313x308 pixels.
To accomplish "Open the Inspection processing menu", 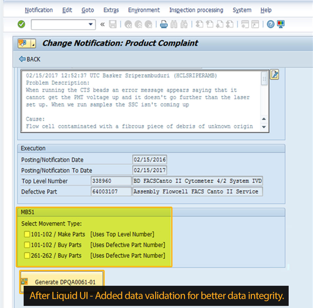I will 196,10.
